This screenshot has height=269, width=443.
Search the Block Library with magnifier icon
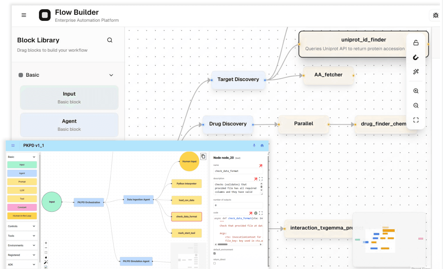110,40
